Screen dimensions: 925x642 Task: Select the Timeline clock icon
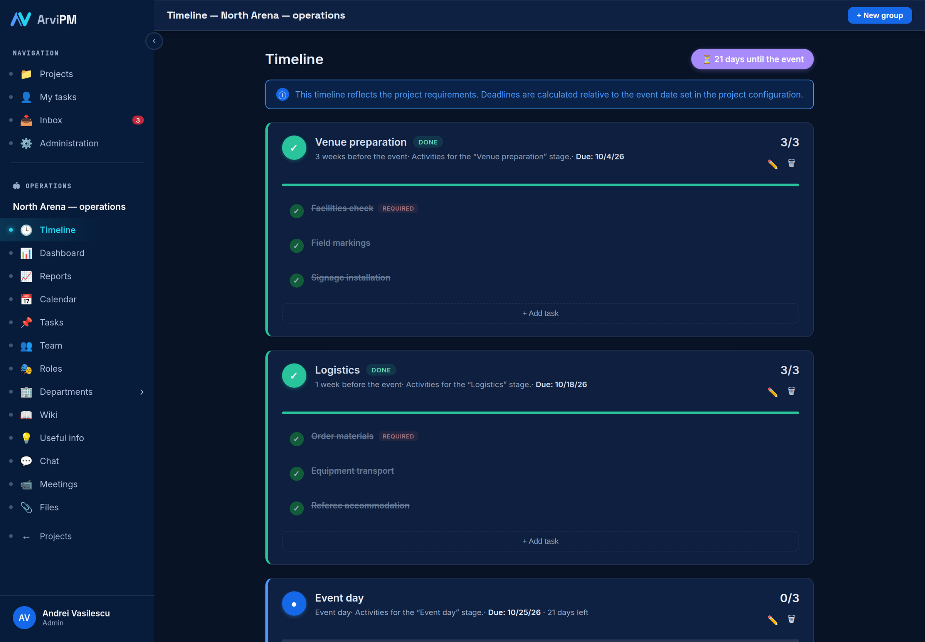click(x=26, y=230)
